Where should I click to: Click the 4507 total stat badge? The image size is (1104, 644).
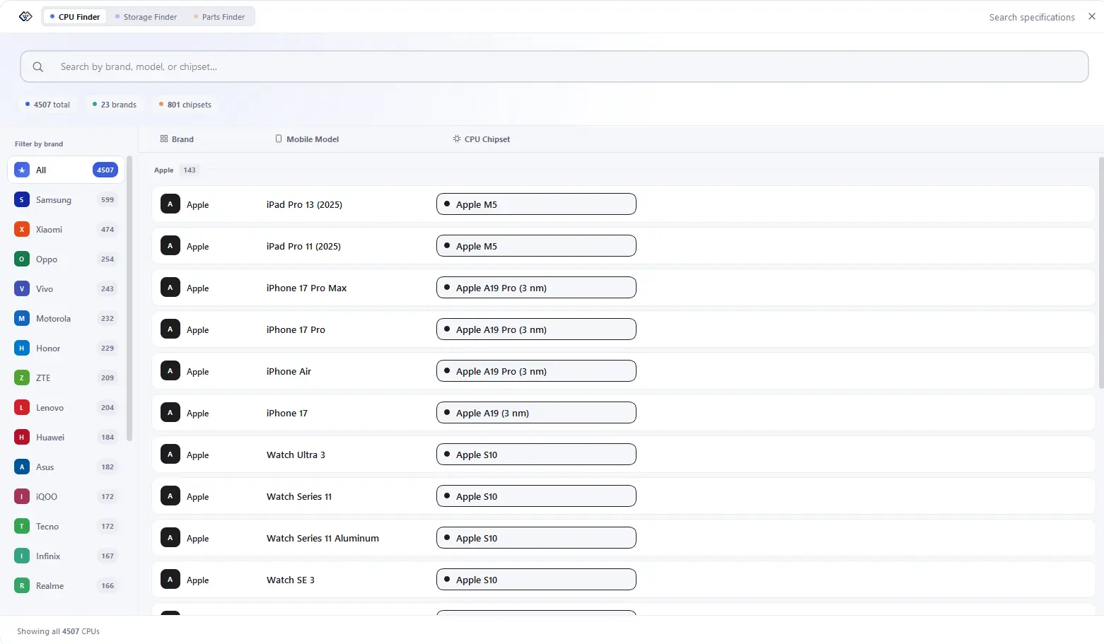click(x=48, y=105)
